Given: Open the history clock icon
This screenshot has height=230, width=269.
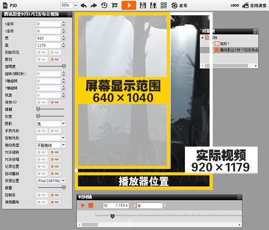Looking at the screenshot, I should point(104,5).
